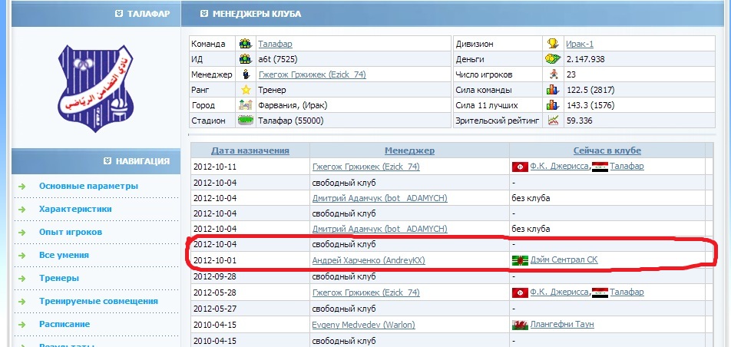Open Дэйм Сентрал СК club link
Viewport: 731px width, 347px height.
tap(564, 260)
